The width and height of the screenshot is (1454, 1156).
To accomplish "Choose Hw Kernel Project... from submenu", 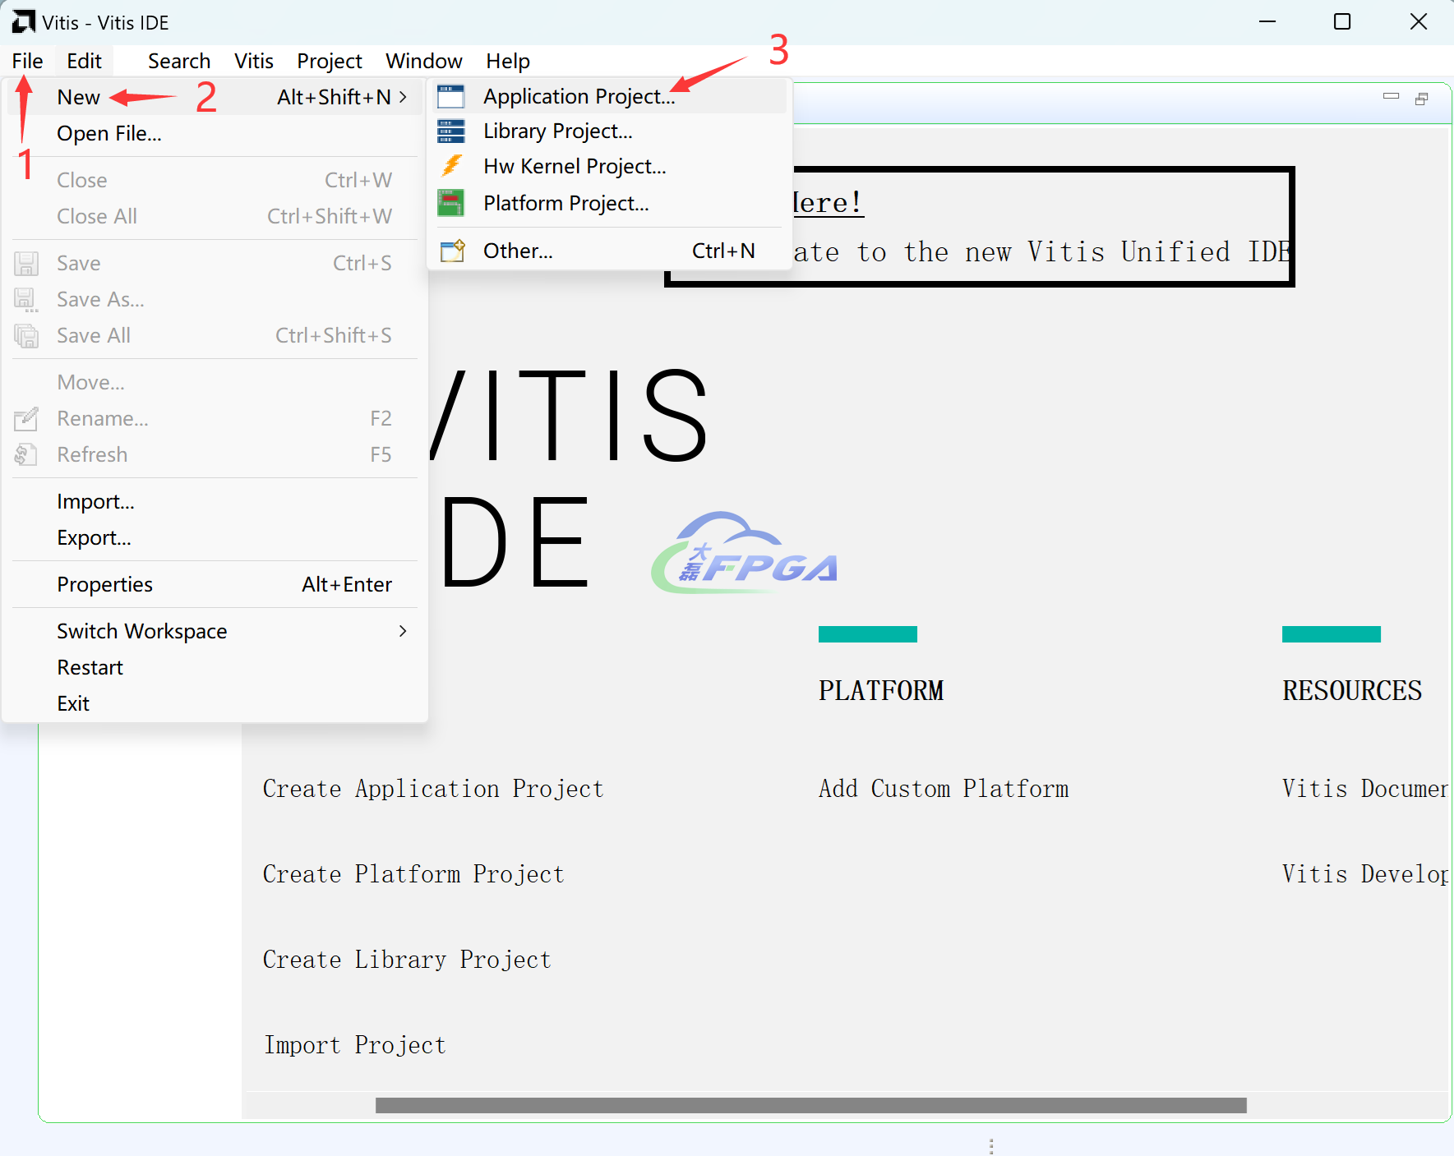I will (x=610, y=166).
